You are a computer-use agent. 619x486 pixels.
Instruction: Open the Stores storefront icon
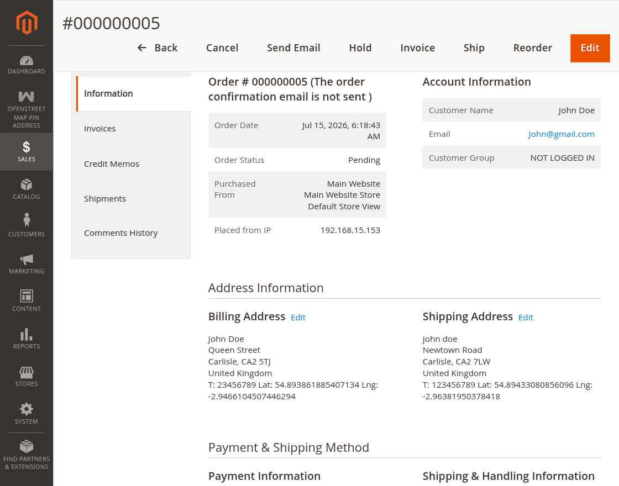[27, 372]
